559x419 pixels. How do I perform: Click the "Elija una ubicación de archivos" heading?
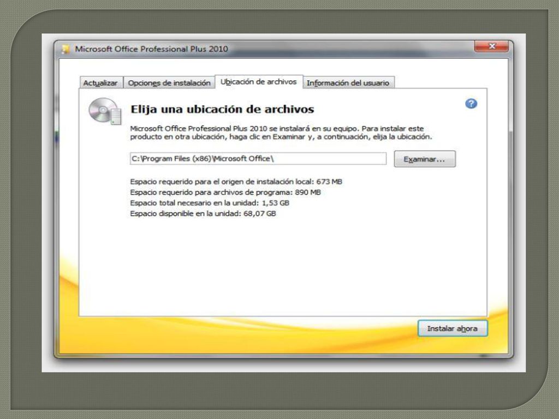click(222, 109)
